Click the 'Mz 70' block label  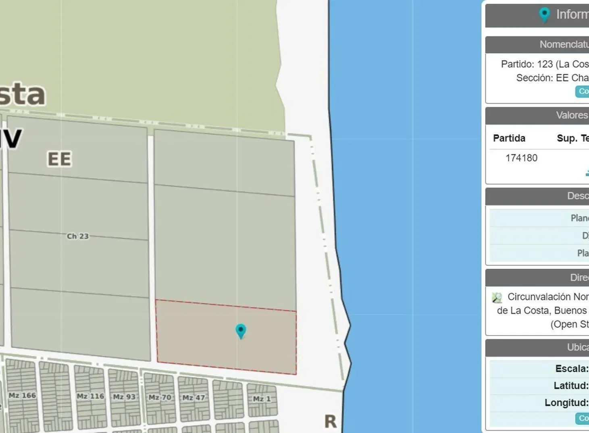click(x=160, y=398)
